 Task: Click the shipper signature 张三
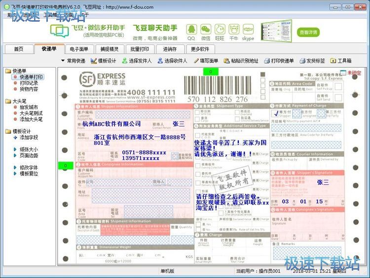[323, 182]
